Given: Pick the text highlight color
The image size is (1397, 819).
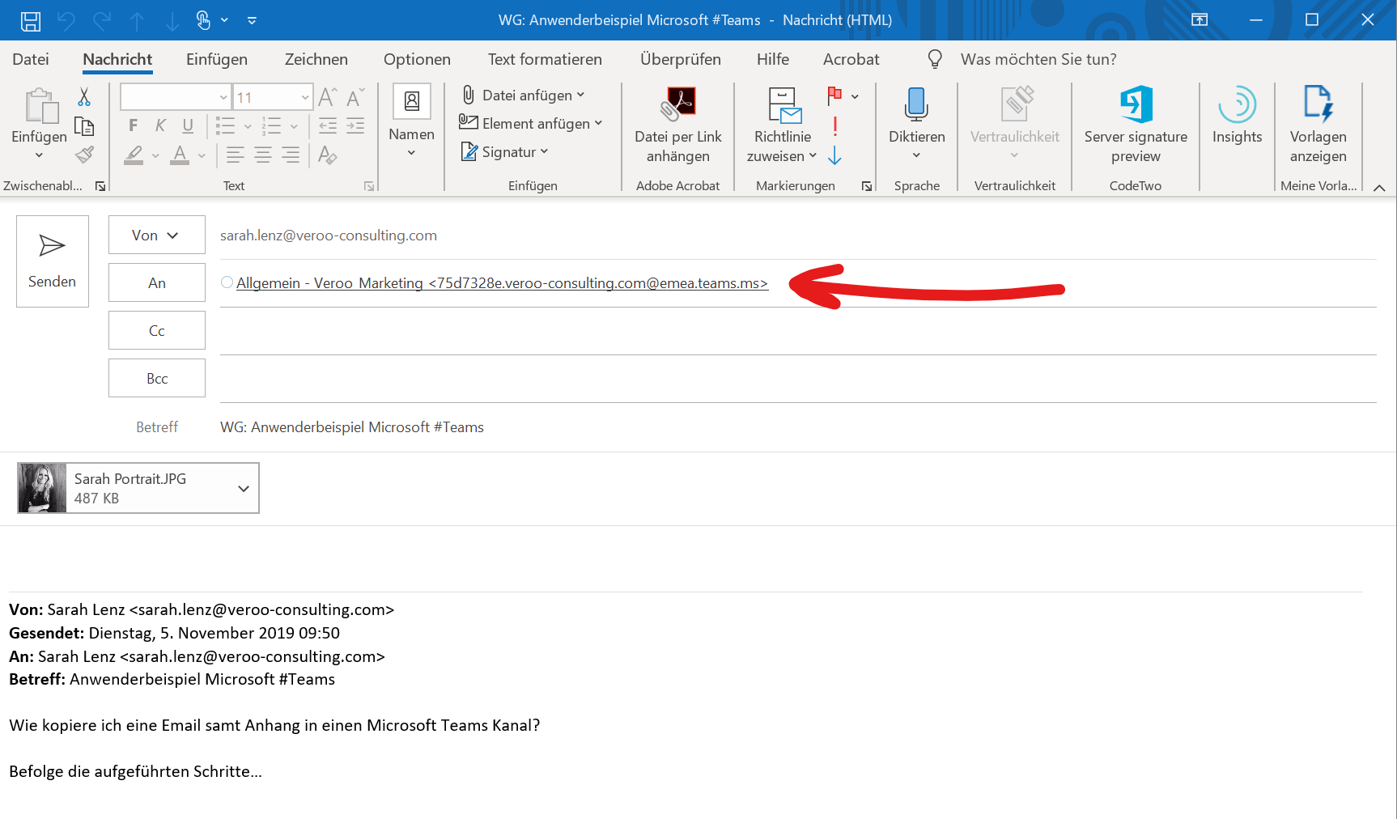Looking at the screenshot, I should 134,155.
